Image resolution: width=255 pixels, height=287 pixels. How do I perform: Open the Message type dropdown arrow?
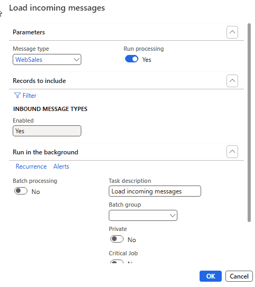[x=76, y=60]
